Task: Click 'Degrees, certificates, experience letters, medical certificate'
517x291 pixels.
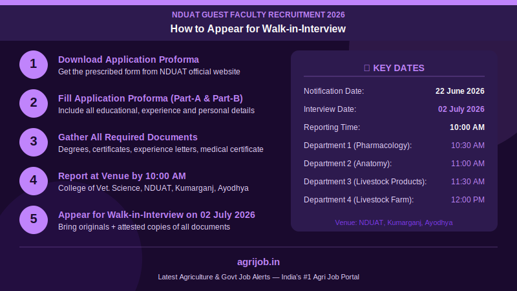Action: coord(161,149)
